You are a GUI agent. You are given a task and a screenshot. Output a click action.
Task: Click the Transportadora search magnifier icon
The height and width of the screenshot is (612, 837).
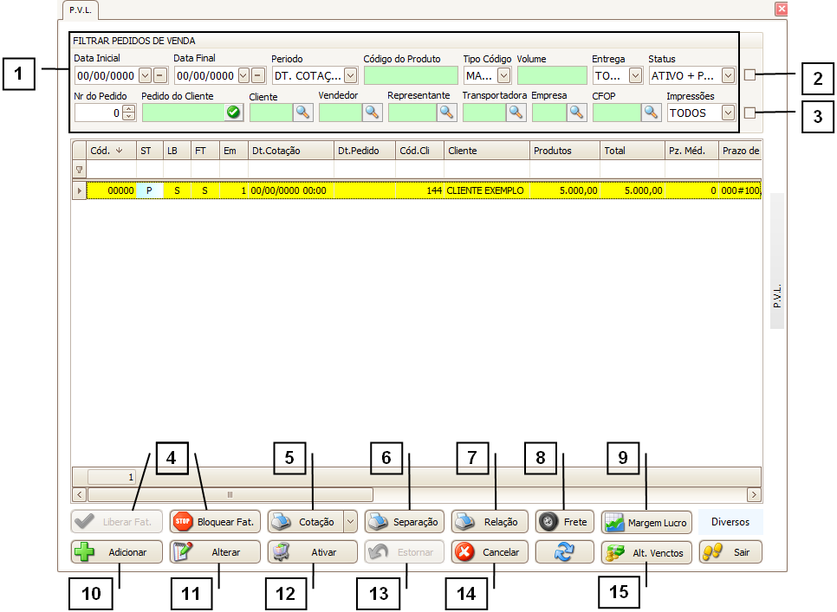pos(516,112)
